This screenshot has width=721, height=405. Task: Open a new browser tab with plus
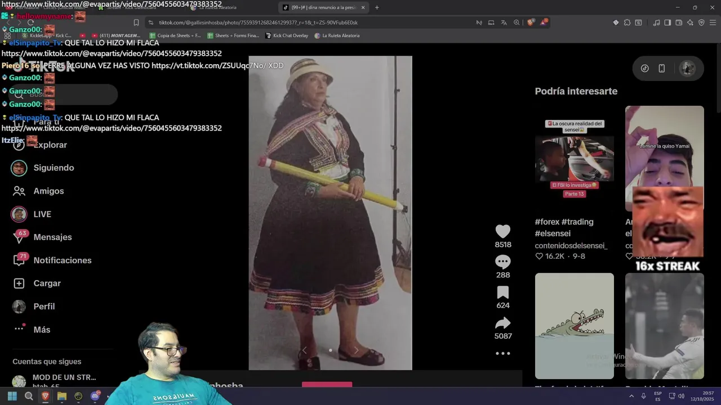(377, 7)
